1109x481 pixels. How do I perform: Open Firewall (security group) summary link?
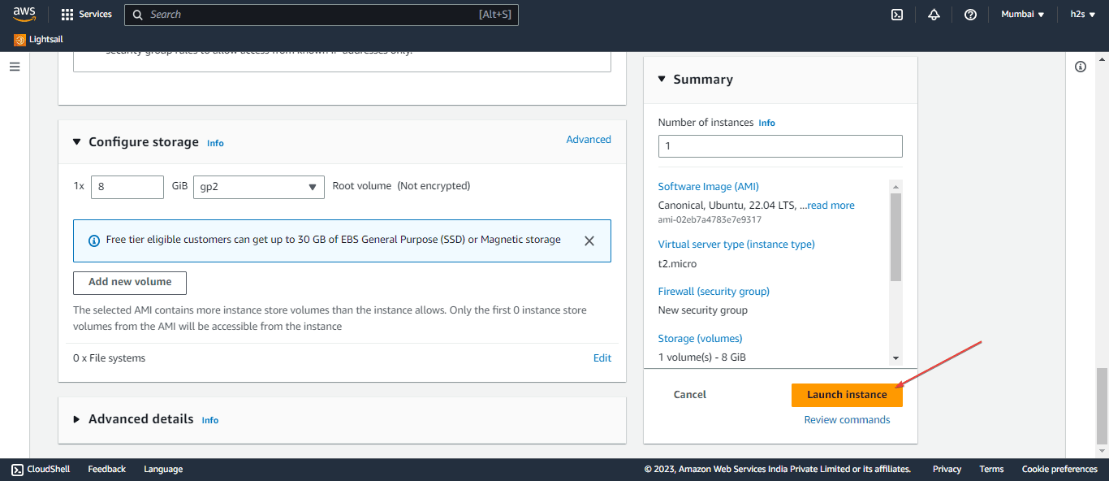714,292
